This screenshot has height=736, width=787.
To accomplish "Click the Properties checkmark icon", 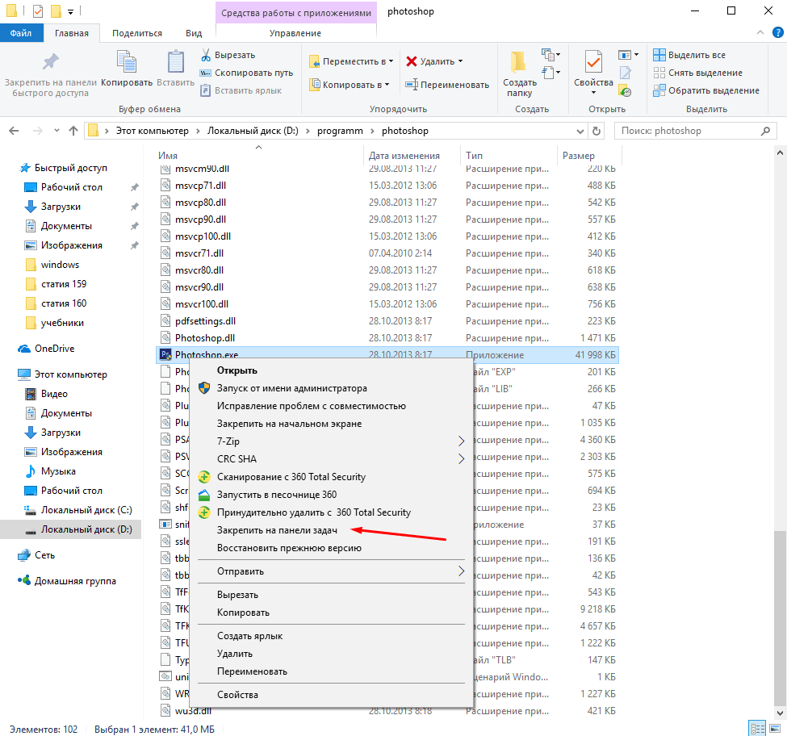I will [593, 63].
